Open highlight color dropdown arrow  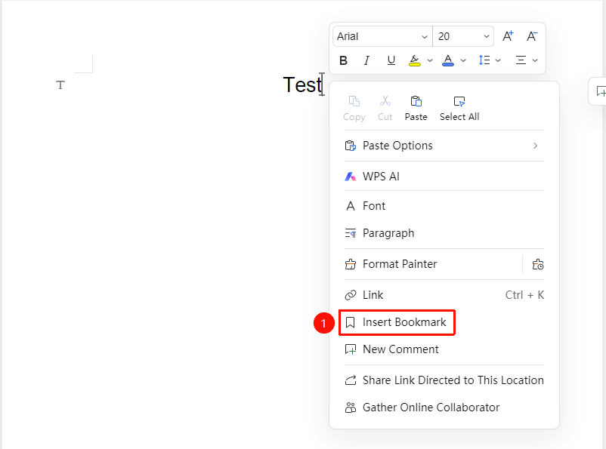[430, 60]
